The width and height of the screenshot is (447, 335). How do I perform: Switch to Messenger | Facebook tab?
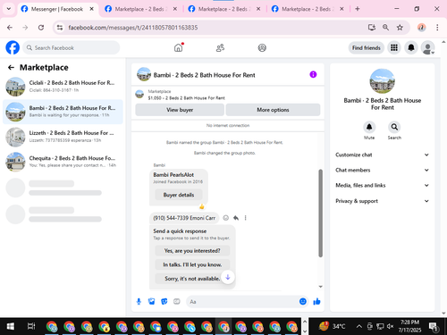[56, 9]
